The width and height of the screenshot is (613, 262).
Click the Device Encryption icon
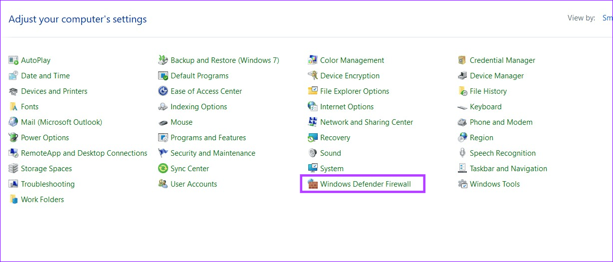point(313,76)
